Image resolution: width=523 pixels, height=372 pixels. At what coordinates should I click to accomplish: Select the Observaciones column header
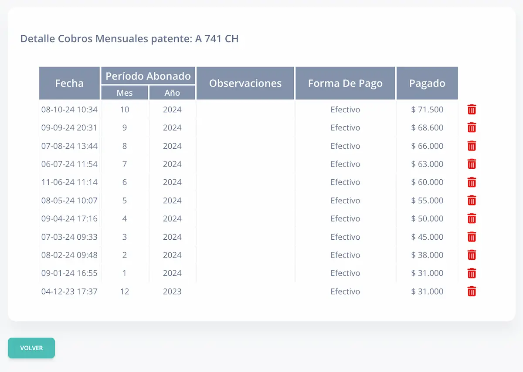coord(245,83)
